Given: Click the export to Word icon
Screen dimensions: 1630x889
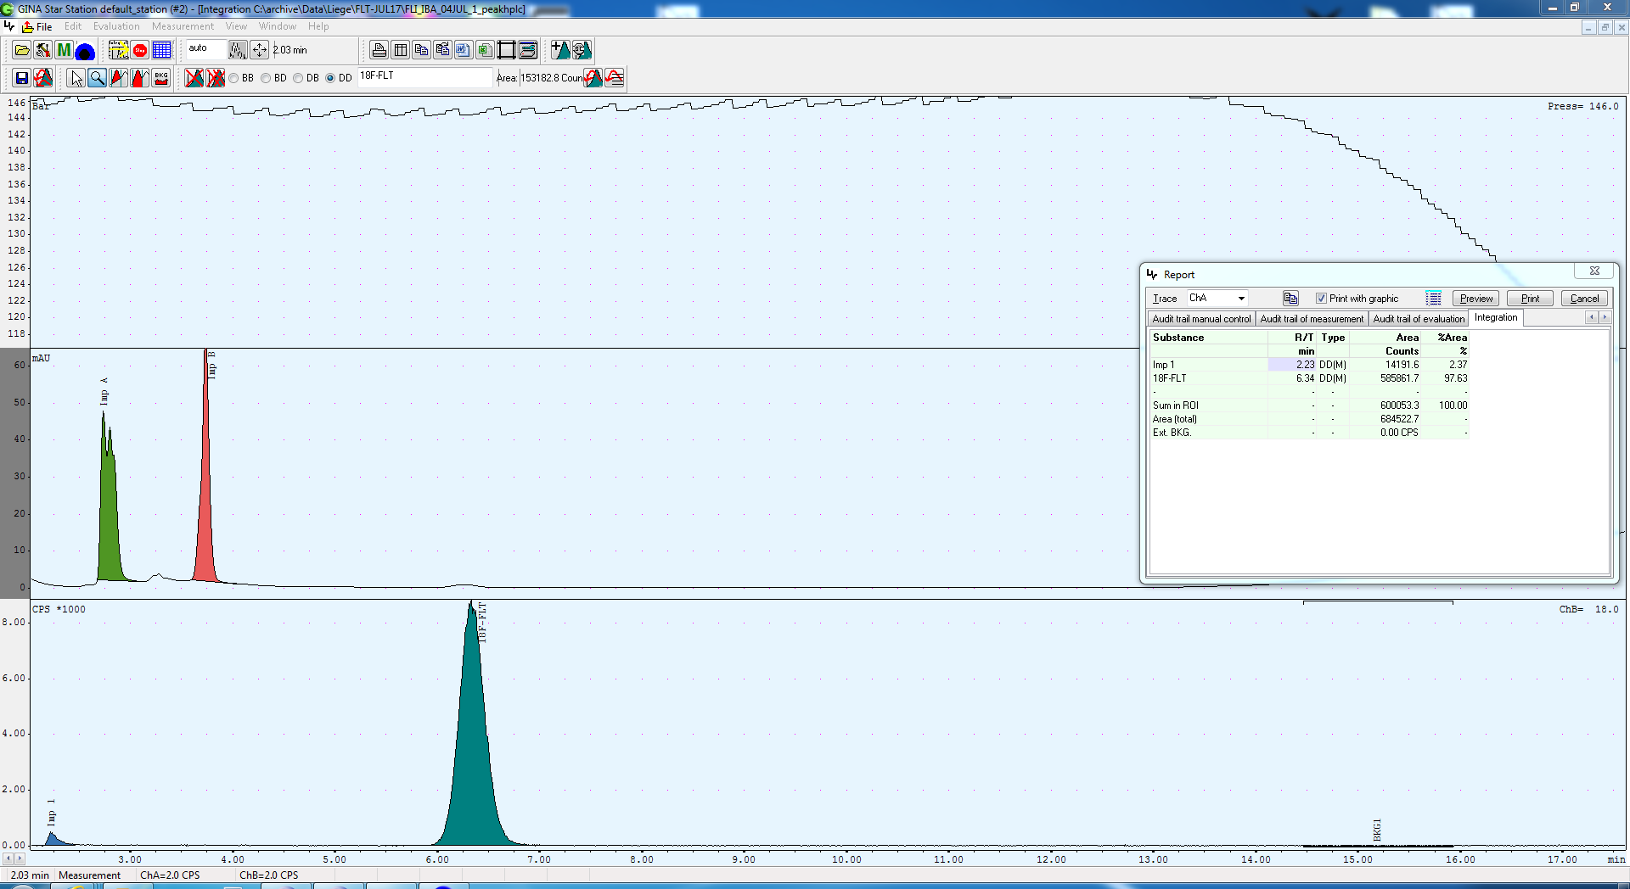Looking at the screenshot, I should click(464, 50).
